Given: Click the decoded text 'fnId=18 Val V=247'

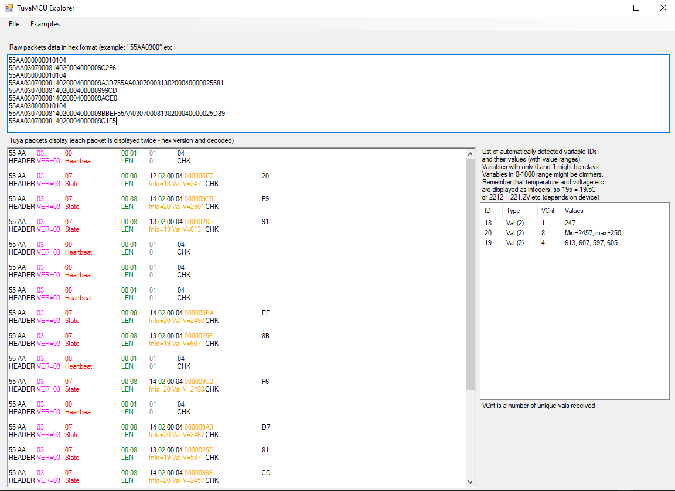Looking at the screenshot, I should [175, 184].
